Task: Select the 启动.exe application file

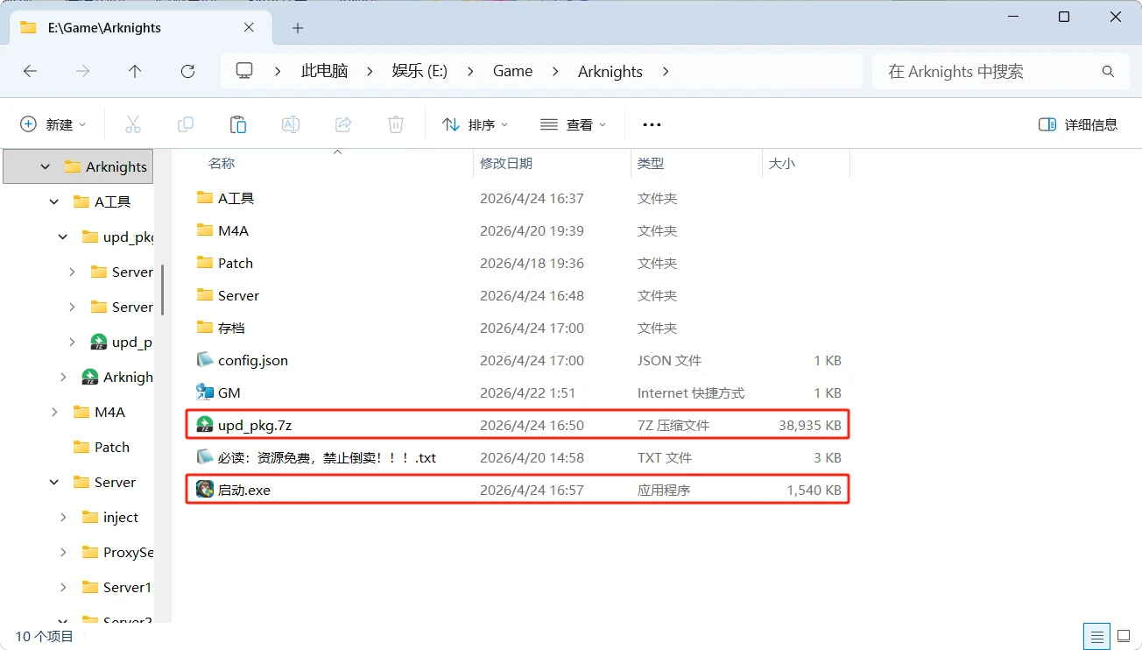Action: click(x=244, y=491)
